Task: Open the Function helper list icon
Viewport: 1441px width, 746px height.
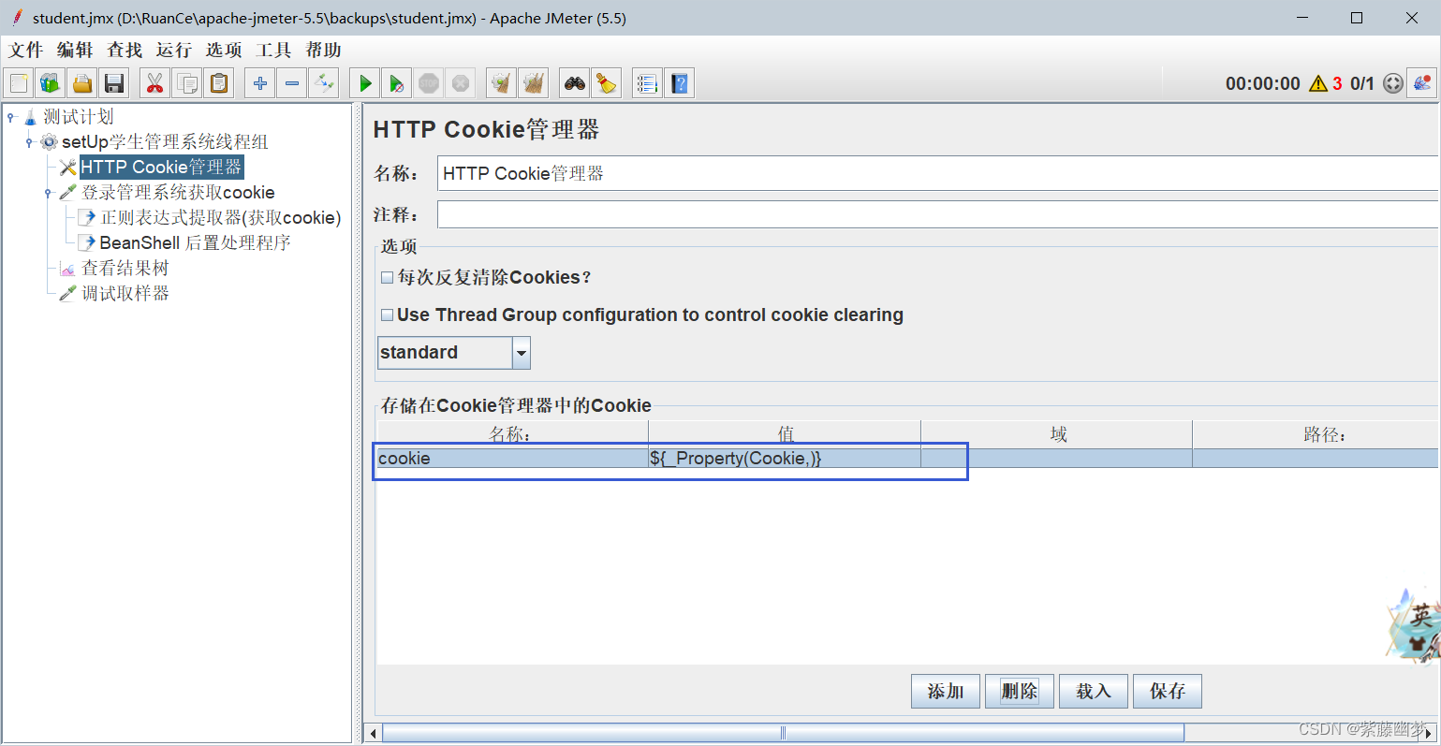Action: coord(647,83)
